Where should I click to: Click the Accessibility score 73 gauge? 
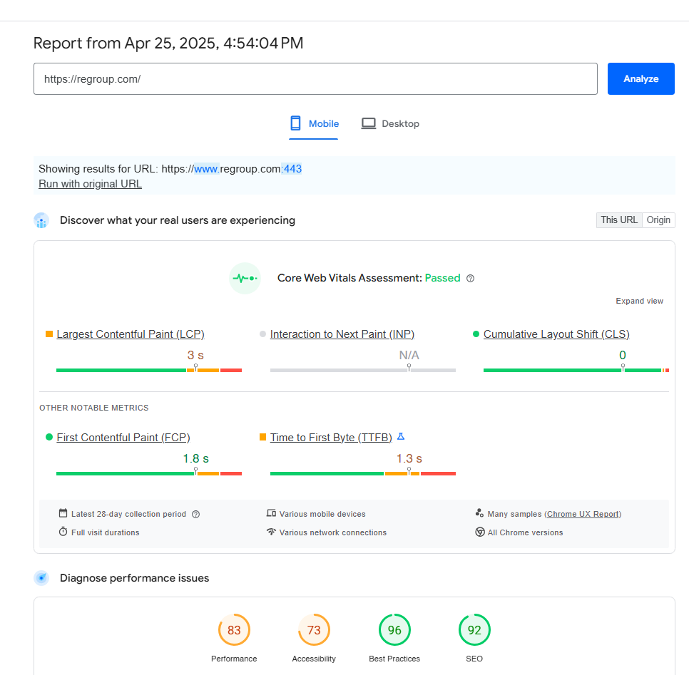pyautogui.click(x=314, y=630)
